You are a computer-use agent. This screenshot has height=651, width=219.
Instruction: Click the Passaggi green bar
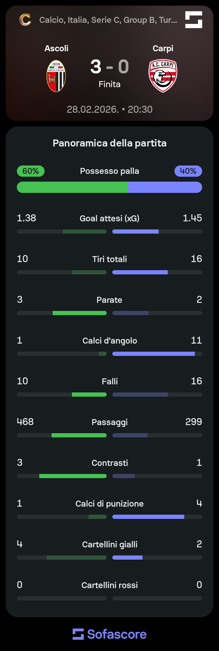(79, 435)
